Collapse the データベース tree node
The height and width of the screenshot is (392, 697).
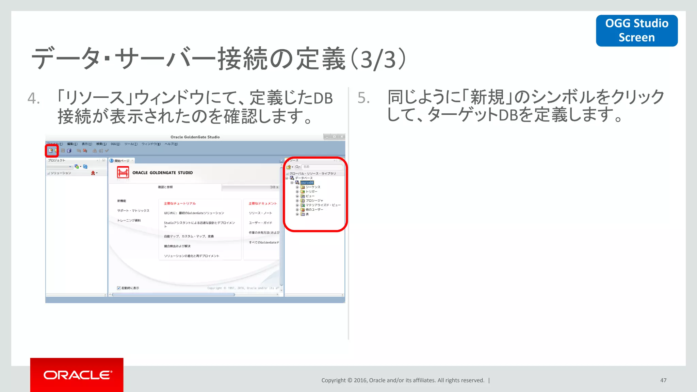click(x=287, y=178)
